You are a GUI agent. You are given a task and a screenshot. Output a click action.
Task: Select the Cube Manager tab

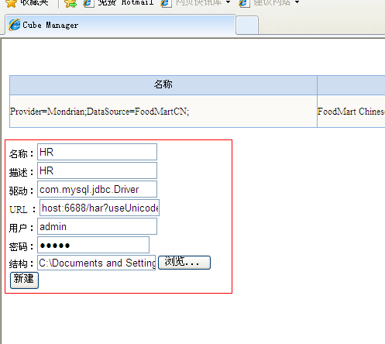120,25
